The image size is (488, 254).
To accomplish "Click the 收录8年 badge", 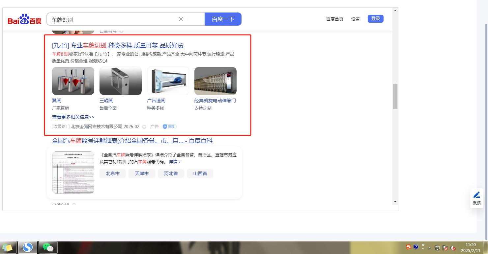I will 61,127.
